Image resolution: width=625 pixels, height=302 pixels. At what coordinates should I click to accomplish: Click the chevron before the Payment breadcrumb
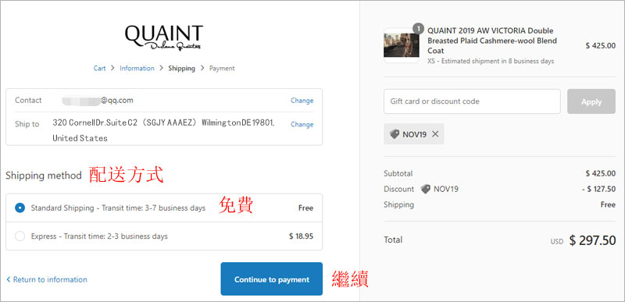(x=202, y=68)
